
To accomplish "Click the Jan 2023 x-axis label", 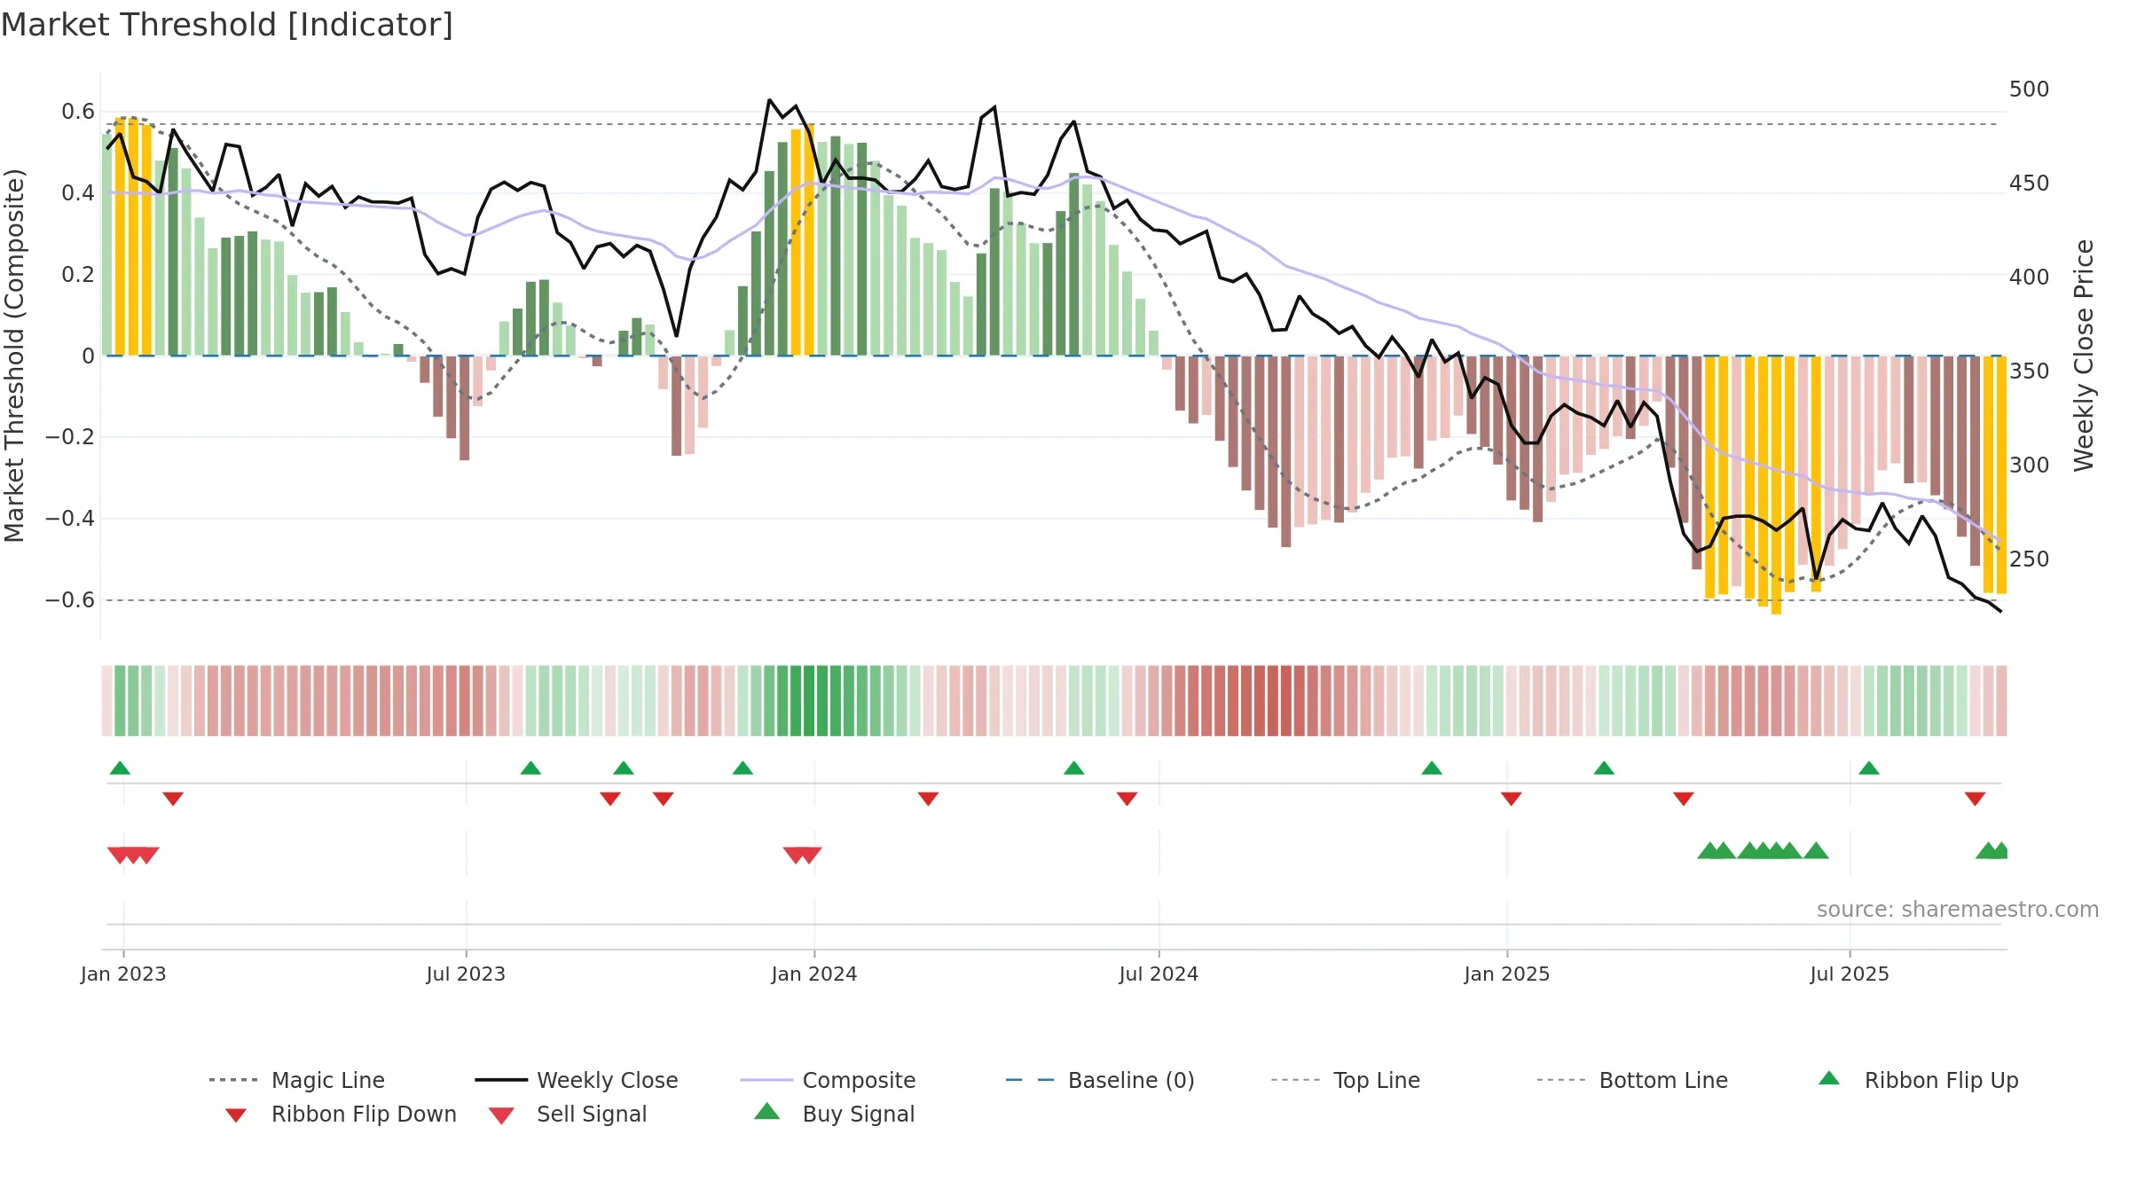I will coord(123,974).
